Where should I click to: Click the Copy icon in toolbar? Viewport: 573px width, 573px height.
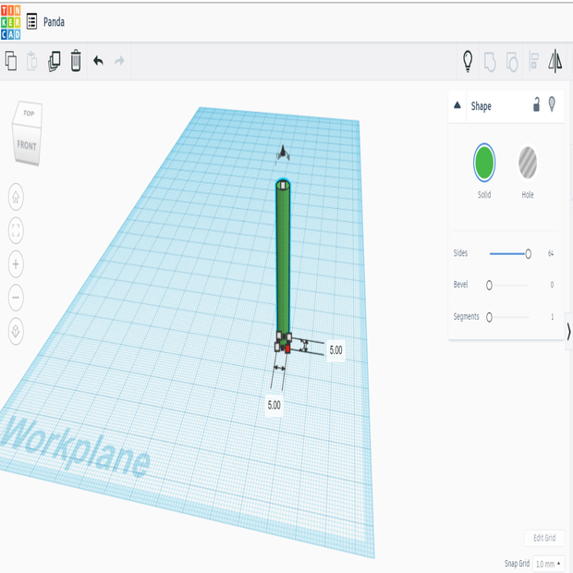tap(11, 62)
